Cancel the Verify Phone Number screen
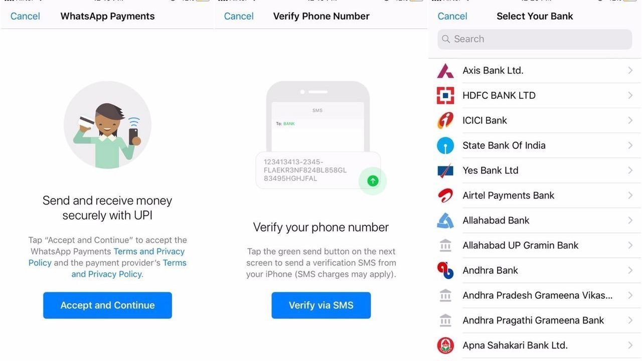This screenshot has height=361, width=642. [239, 16]
